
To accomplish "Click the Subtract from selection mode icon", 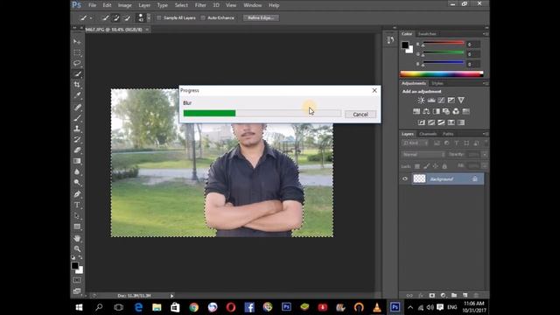I will tap(127, 17).
